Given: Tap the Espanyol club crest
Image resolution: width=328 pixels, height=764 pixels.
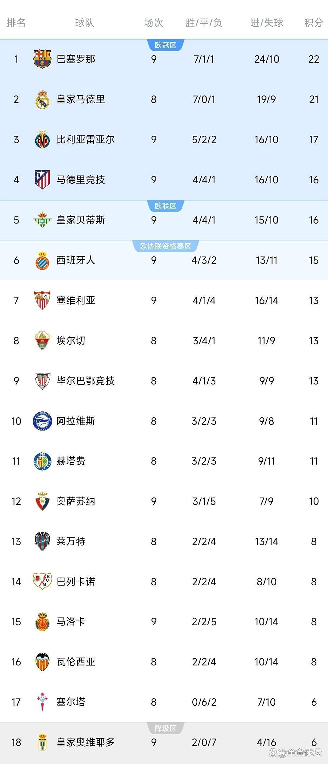Looking at the screenshot, I should [x=42, y=260].
